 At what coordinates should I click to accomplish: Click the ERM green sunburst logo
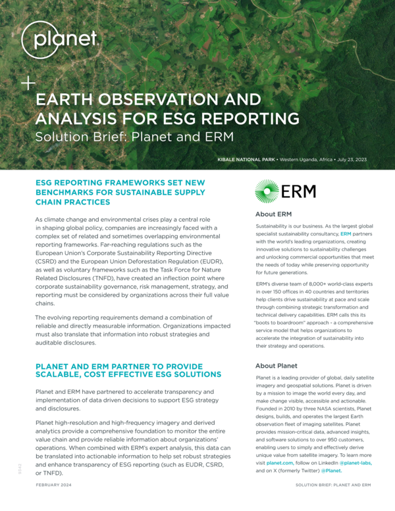267,191
